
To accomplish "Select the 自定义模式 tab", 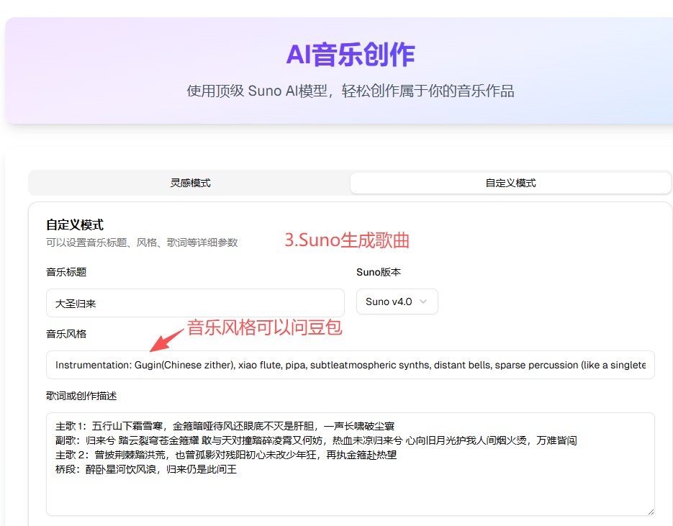I will (x=510, y=183).
